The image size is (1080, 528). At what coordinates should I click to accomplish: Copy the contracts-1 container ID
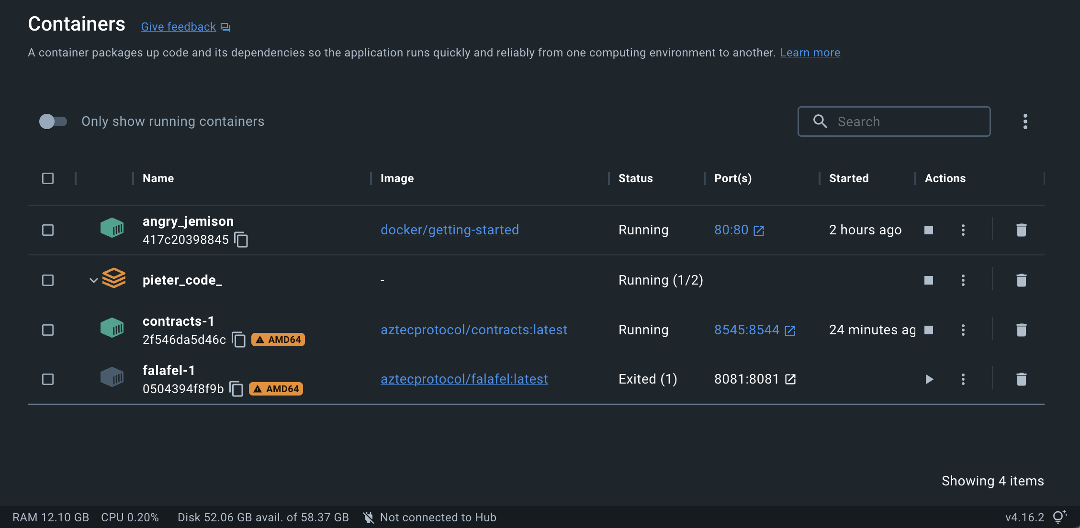click(x=238, y=340)
